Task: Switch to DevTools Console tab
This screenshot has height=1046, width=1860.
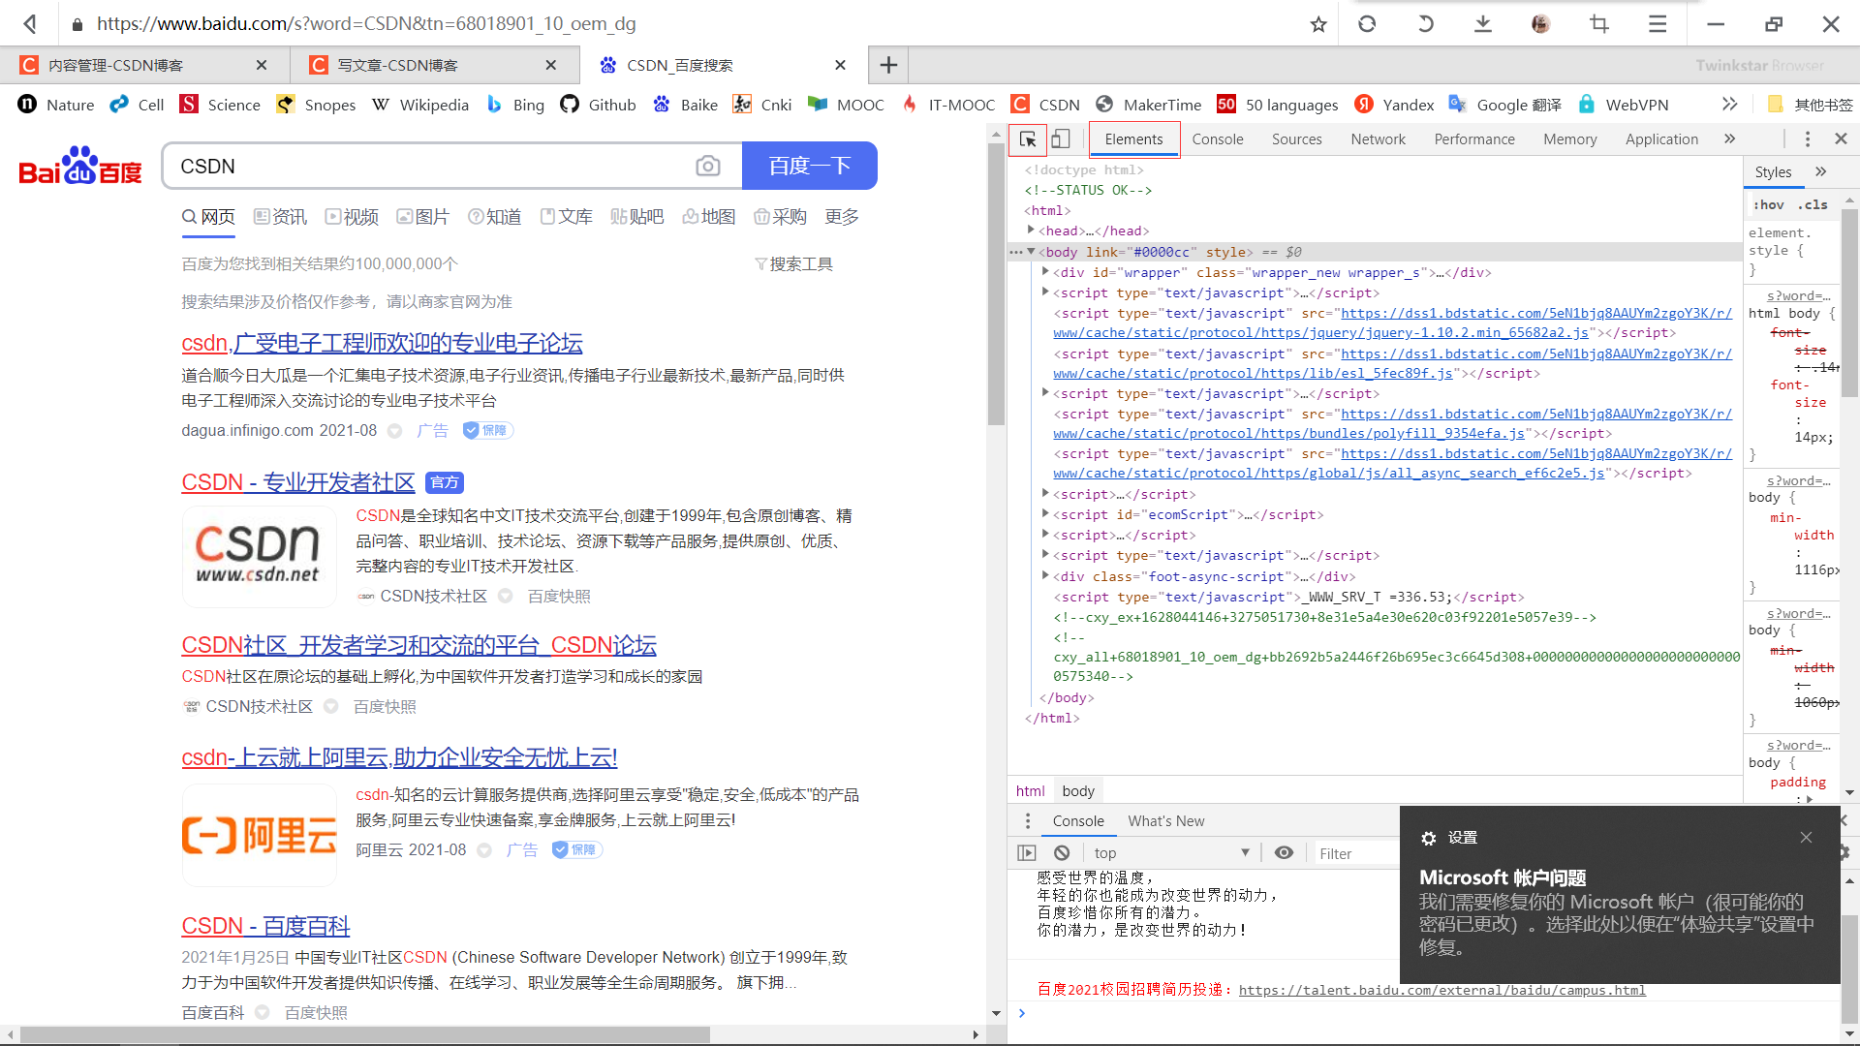Action: [x=1218, y=139]
